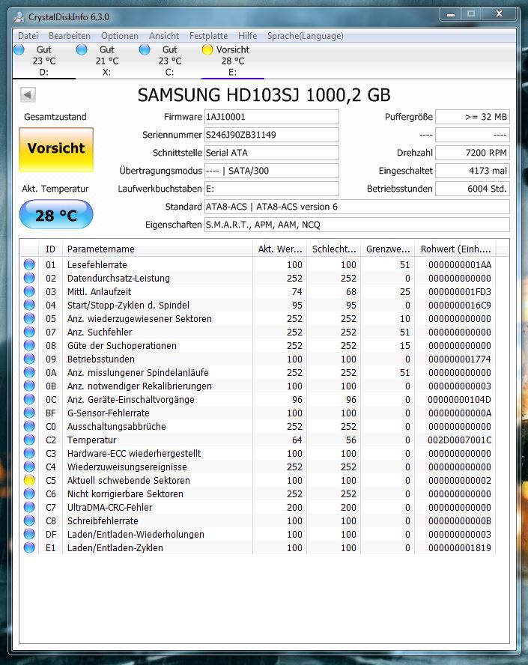This screenshot has width=528, height=665.
Task: Click the 28 °C temperature indicator
Action: 56,215
